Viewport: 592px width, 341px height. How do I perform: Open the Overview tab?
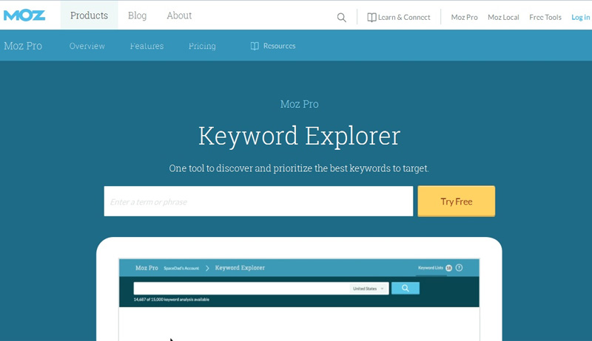tap(87, 46)
